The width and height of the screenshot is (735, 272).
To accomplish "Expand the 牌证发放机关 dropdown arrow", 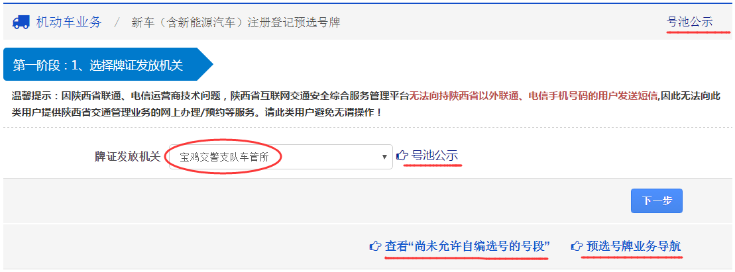I will 384,157.
